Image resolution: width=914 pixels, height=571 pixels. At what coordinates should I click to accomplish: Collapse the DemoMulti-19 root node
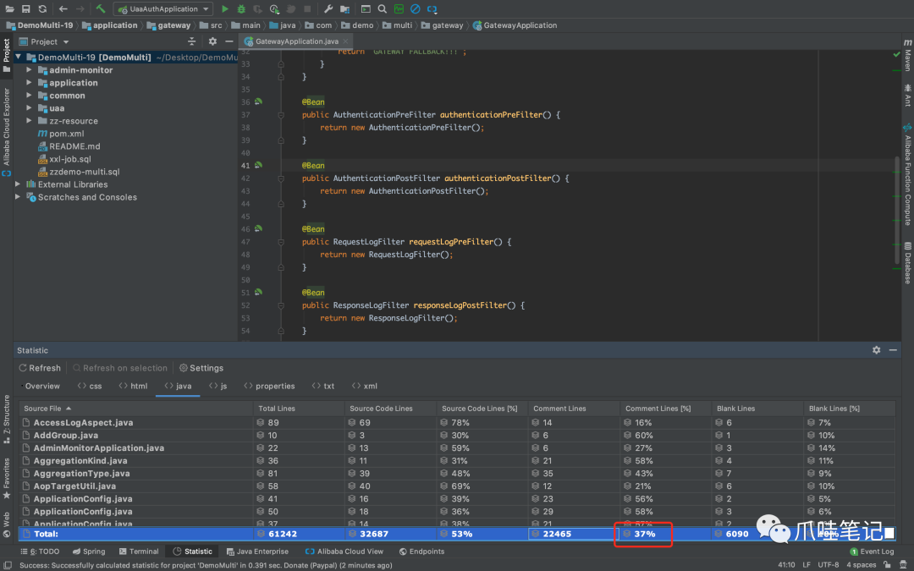tap(19, 58)
